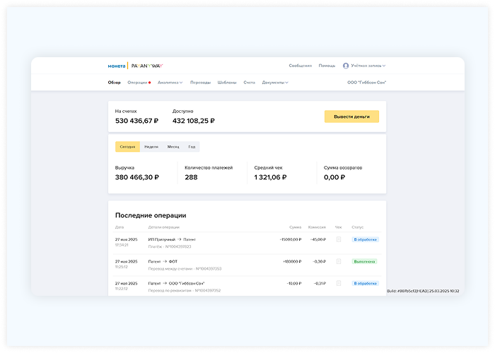
Task: Expand the Аналитика menu dropdown
Action: (x=170, y=83)
